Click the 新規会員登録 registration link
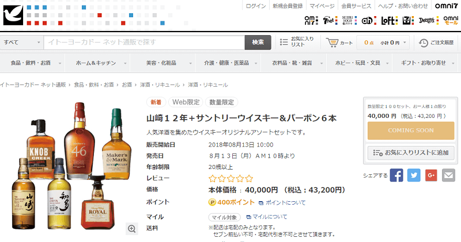 pyautogui.click(x=288, y=6)
